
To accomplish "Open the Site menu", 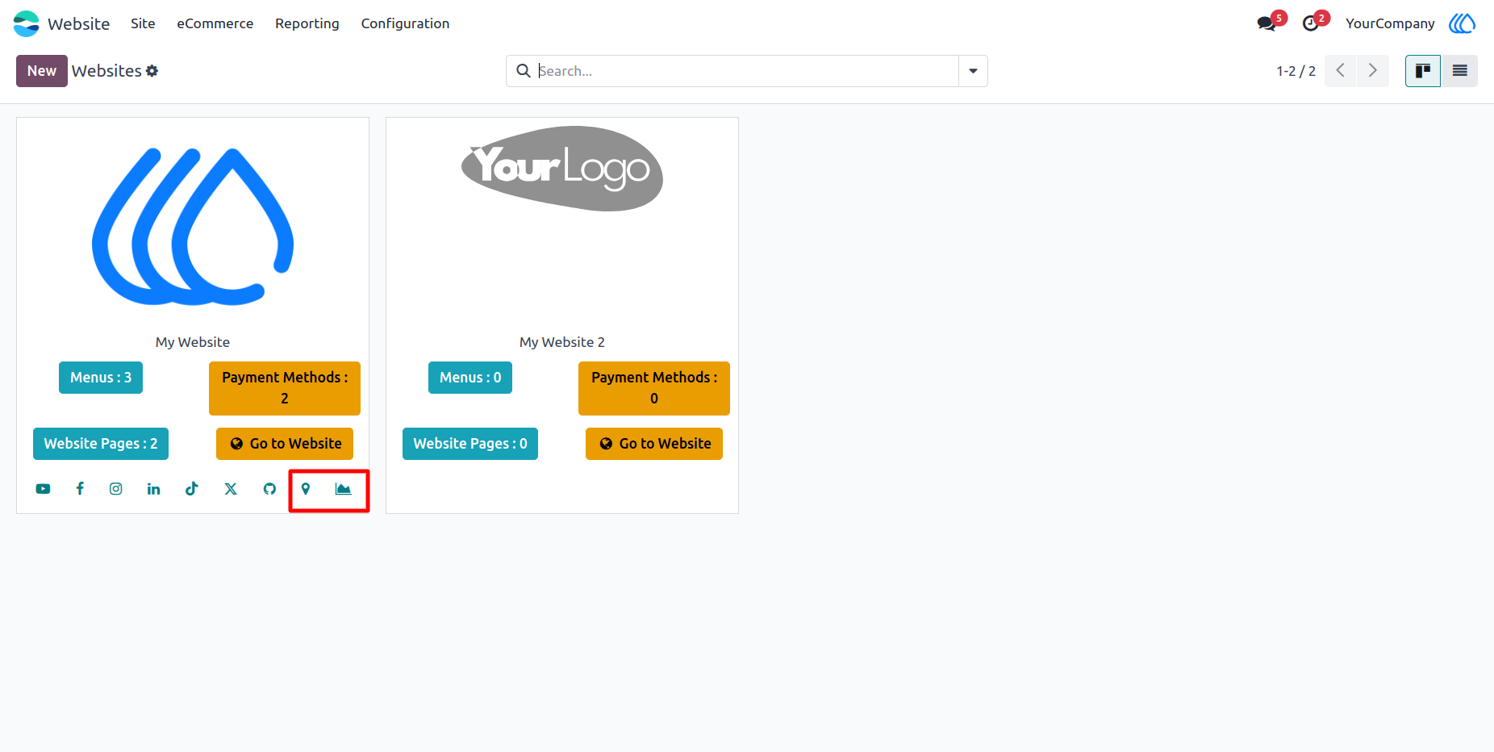I will [143, 23].
